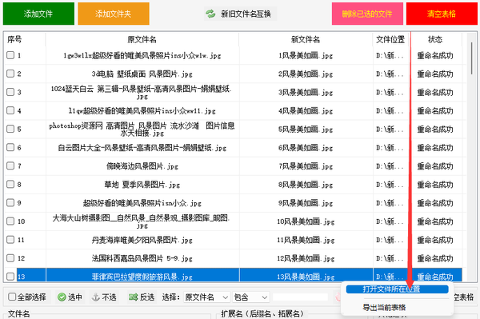Click 重命名成功 status in row 8

(x=435, y=185)
